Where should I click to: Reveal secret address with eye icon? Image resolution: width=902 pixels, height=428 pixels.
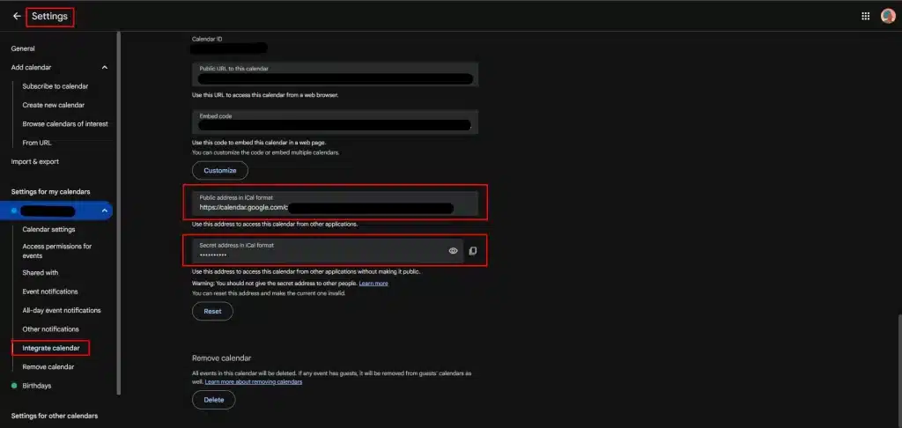(454, 251)
